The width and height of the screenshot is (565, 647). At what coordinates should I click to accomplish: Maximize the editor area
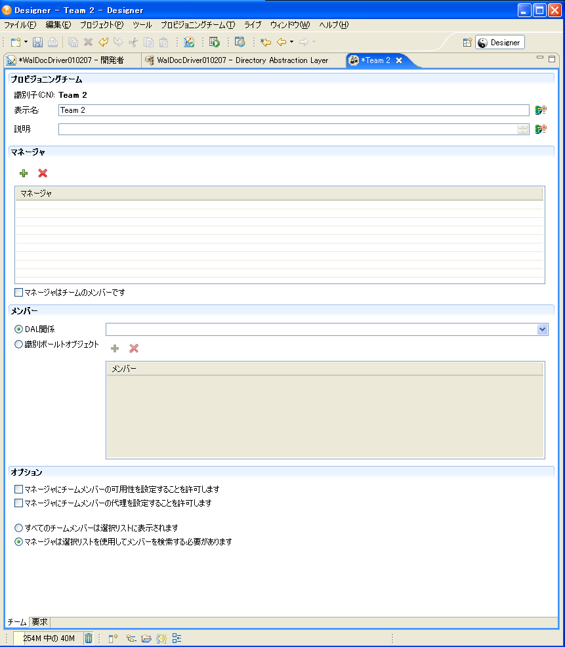point(552,59)
